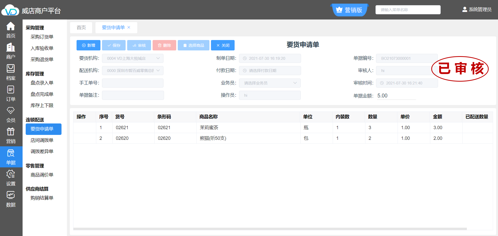Click the 营销版 edition badge
Screen dimensions: 498x236
[x=349, y=10]
